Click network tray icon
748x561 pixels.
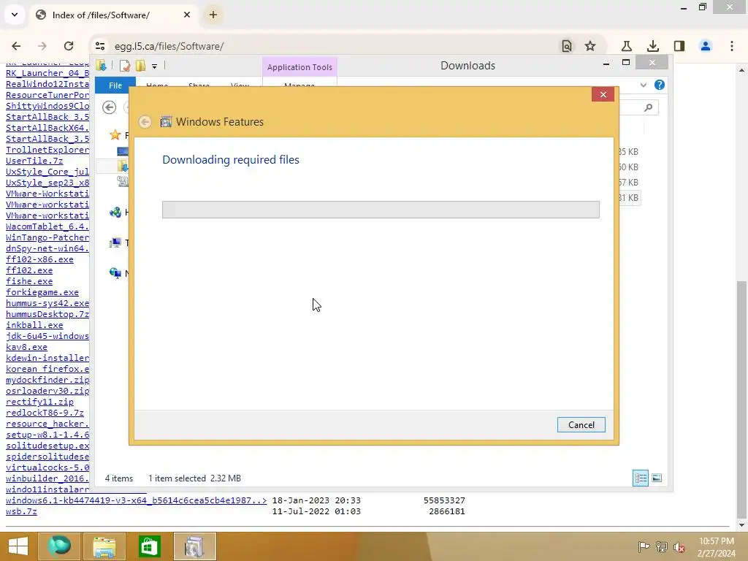[661, 546]
